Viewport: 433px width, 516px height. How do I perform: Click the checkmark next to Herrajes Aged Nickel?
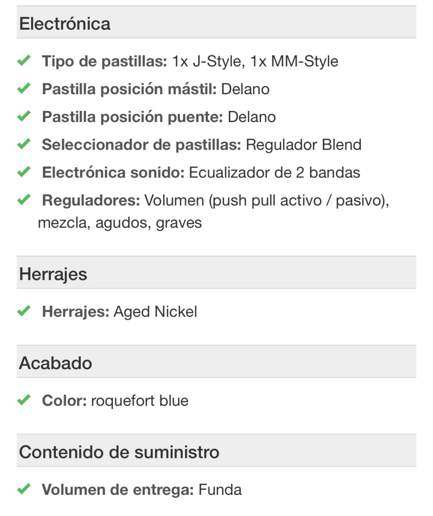pyautogui.click(x=24, y=311)
